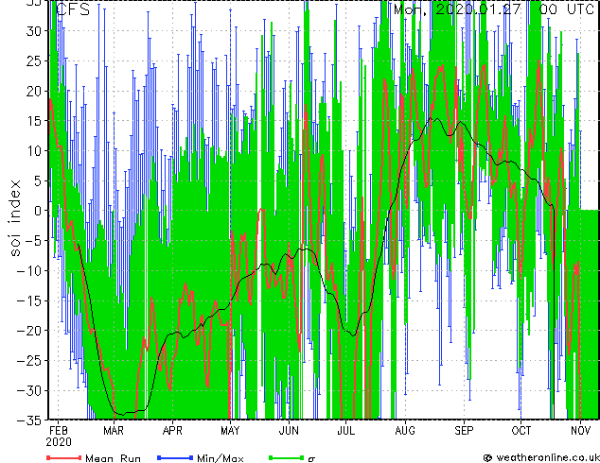
Task: Click the NOV month axis label
Action: tap(580, 431)
